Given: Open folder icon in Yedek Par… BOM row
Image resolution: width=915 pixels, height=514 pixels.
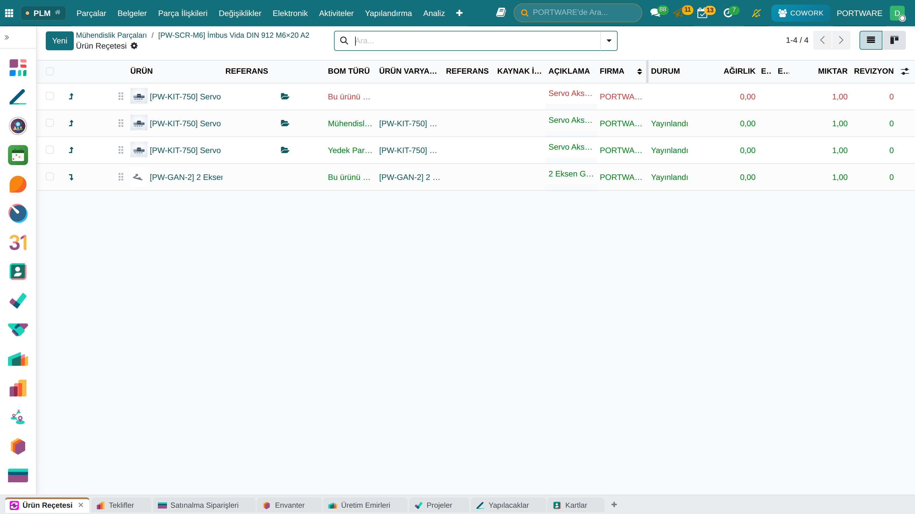Looking at the screenshot, I should click(x=285, y=150).
